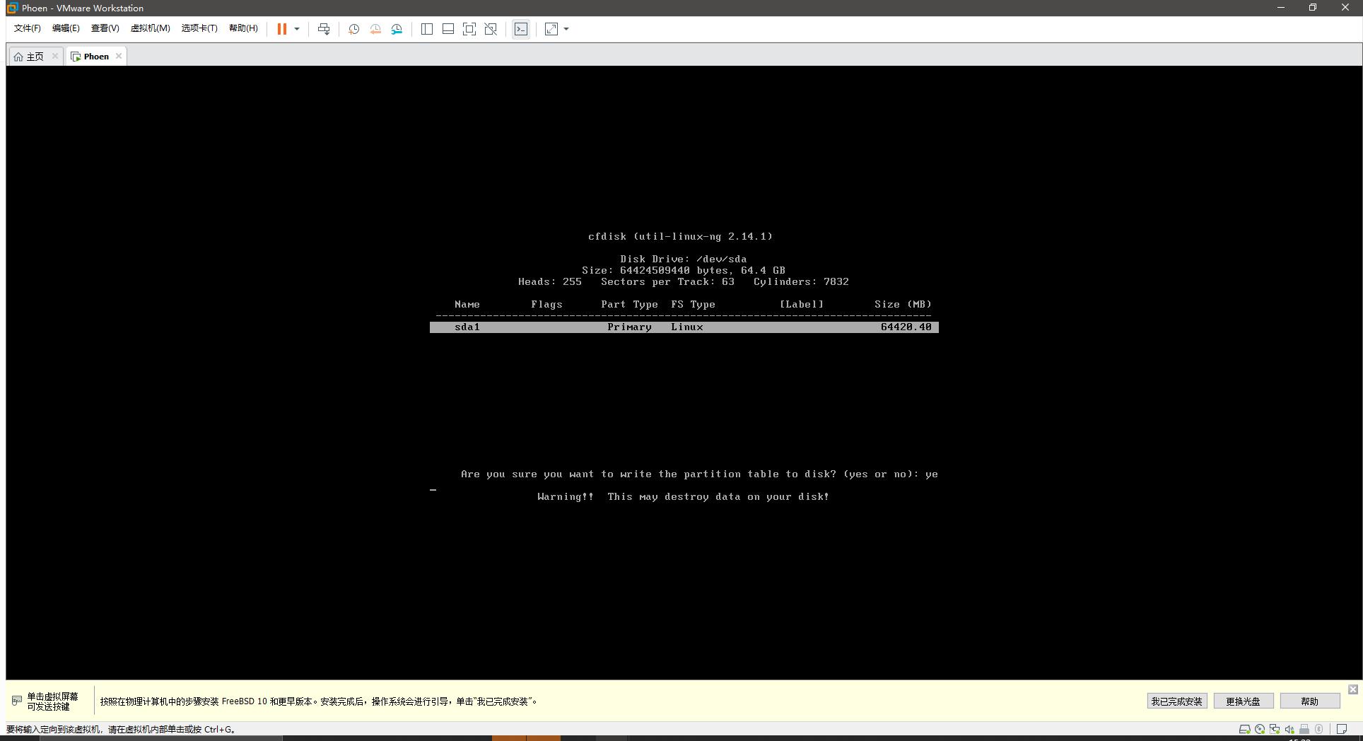This screenshot has width=1363, height=741.
Task: Revert the virtual machine to its snapshot
Action: click(x=375, y=29)
